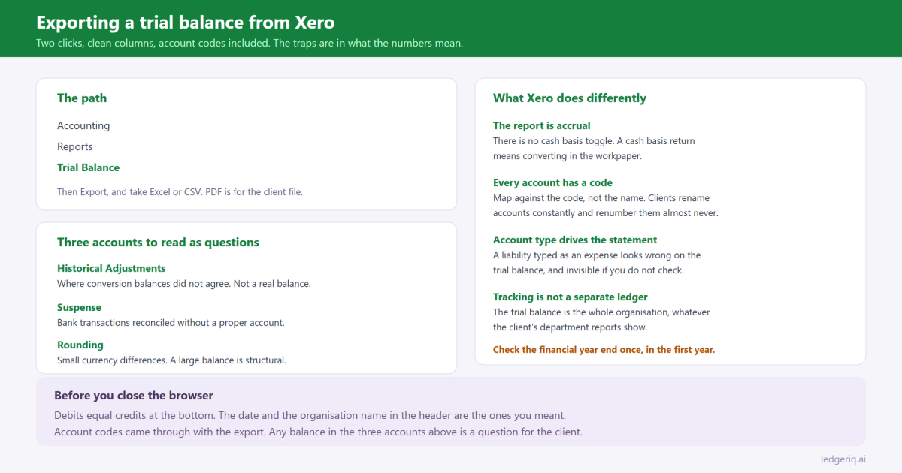
Task: Click the ledgeriq.ai footer text
Action: (x=843, y=459)
